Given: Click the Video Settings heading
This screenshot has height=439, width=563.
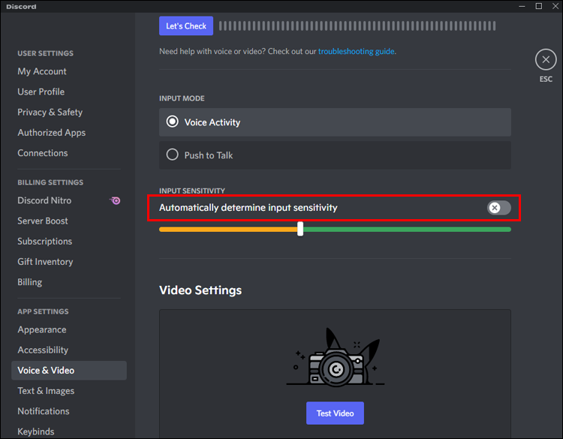Looking at the screenshot, I should pyautogui.click(x=200, y=290).
